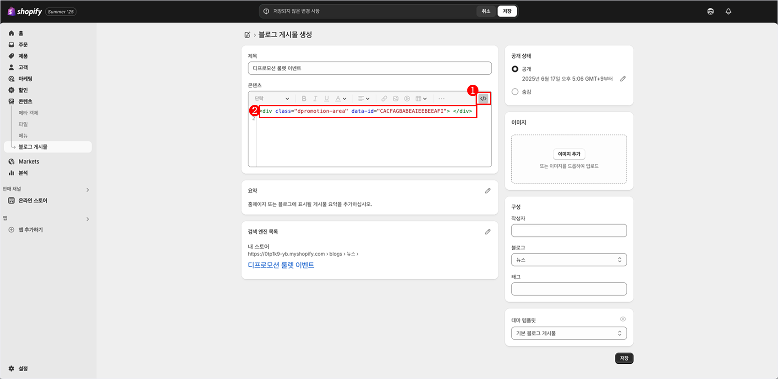Image resolution: width=778 pixels, height=379 pixels.
Task: Toggle the HTML code view button
Action: coord(483,99)
